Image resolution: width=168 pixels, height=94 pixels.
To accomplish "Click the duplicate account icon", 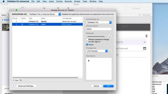I will click(x=21, y=80).
